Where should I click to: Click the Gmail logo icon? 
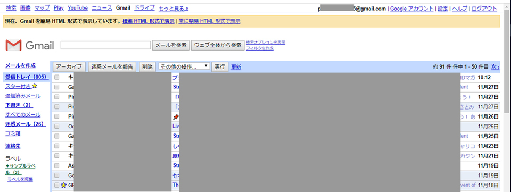tap(13, 45)
